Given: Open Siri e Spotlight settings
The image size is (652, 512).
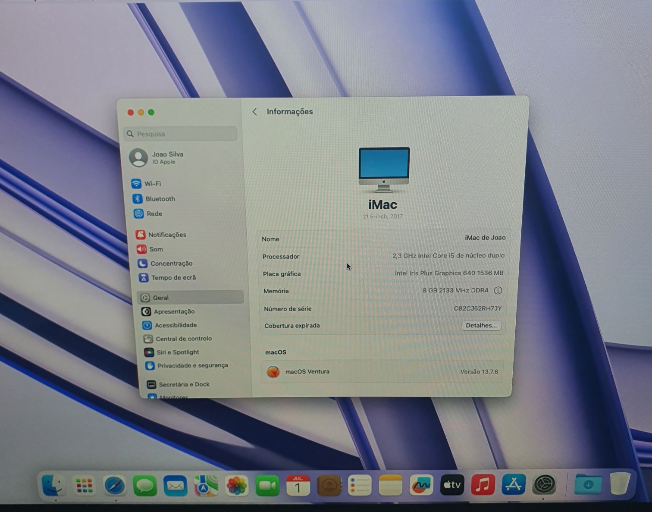Looking at the screenshot, I should click(172, 352).
